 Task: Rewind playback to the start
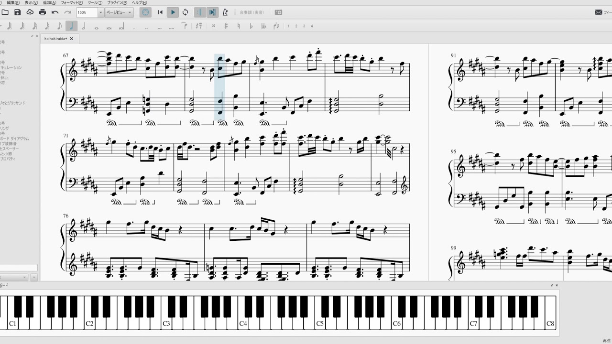[x=160, y=12]
